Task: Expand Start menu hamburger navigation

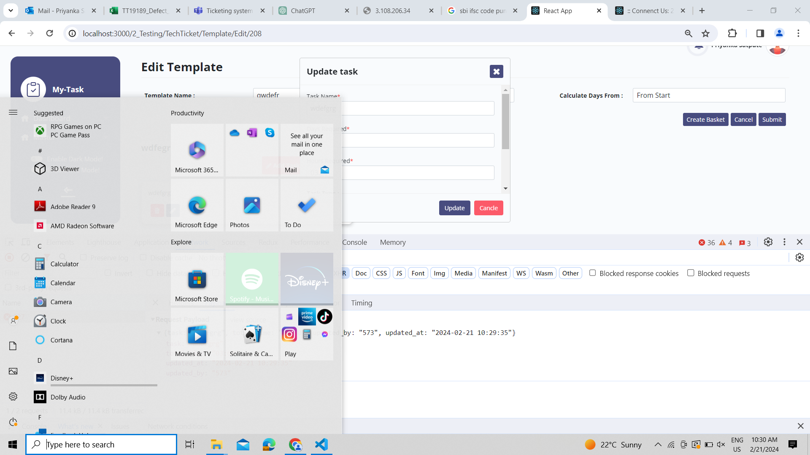Action: pos(13,112)
